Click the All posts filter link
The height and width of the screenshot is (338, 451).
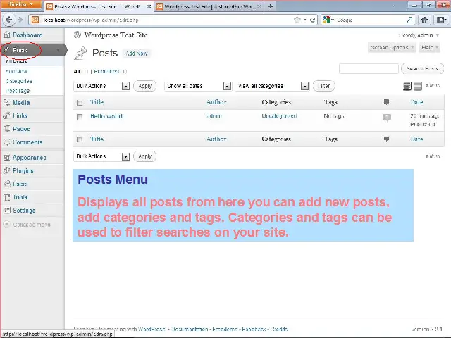(x=77, y=71)
